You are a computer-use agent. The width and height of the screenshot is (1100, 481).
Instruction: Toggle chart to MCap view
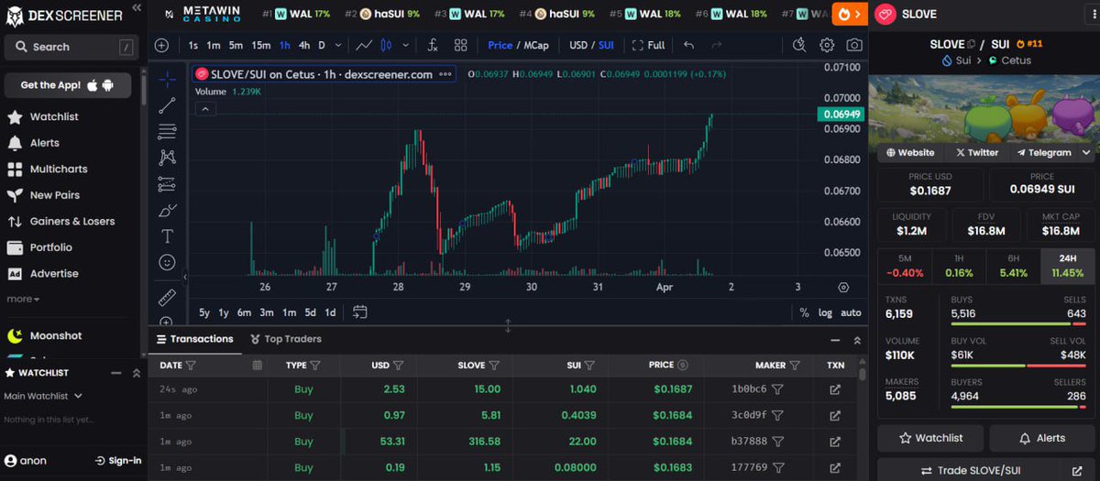point(536,45)
